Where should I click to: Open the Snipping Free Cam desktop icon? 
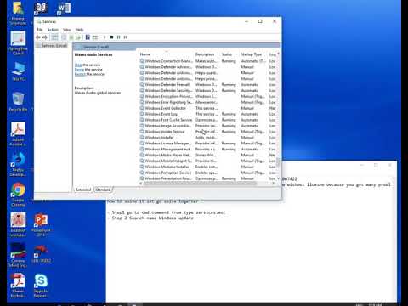(x=18, y=42)
